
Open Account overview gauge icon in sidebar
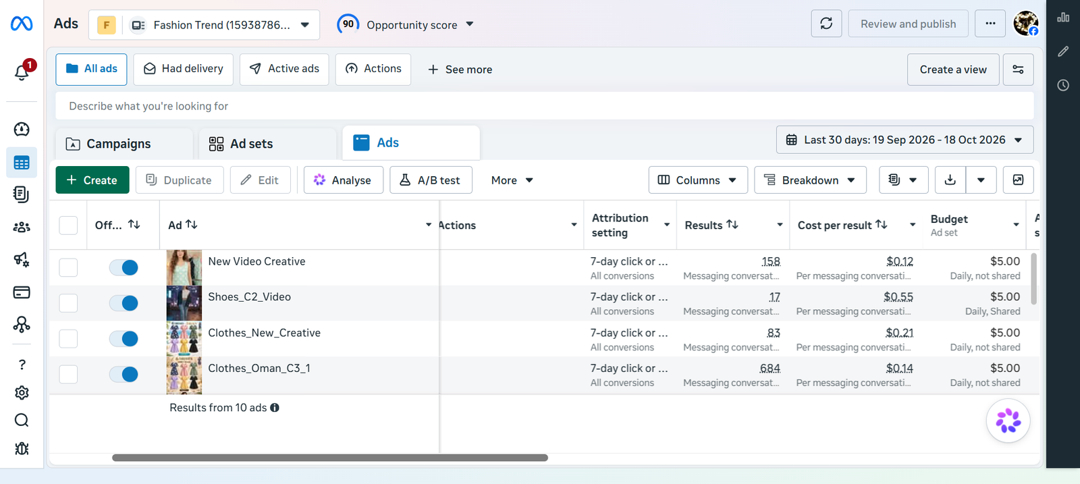click(22, 129)
